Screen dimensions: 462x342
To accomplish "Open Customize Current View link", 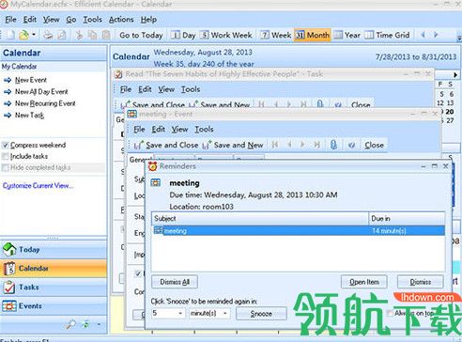I will (x=38, y=186).
